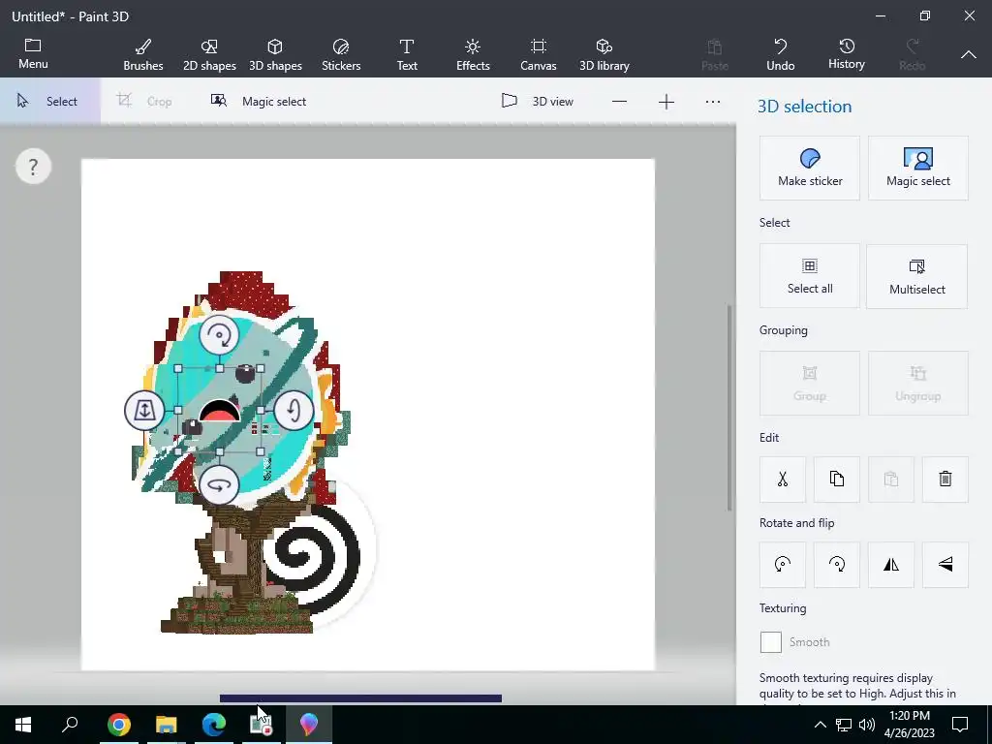Select the Brushes tool tab
This screenshot has width=992, height=744.
pyautogui.click(x=143, y=55)
